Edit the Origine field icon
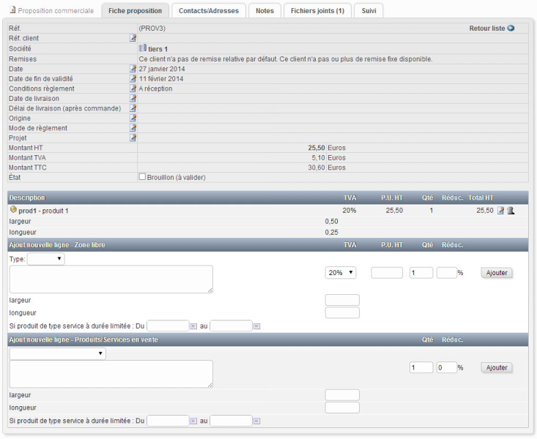The image size is (537, 439). click(x=133, y=118)
